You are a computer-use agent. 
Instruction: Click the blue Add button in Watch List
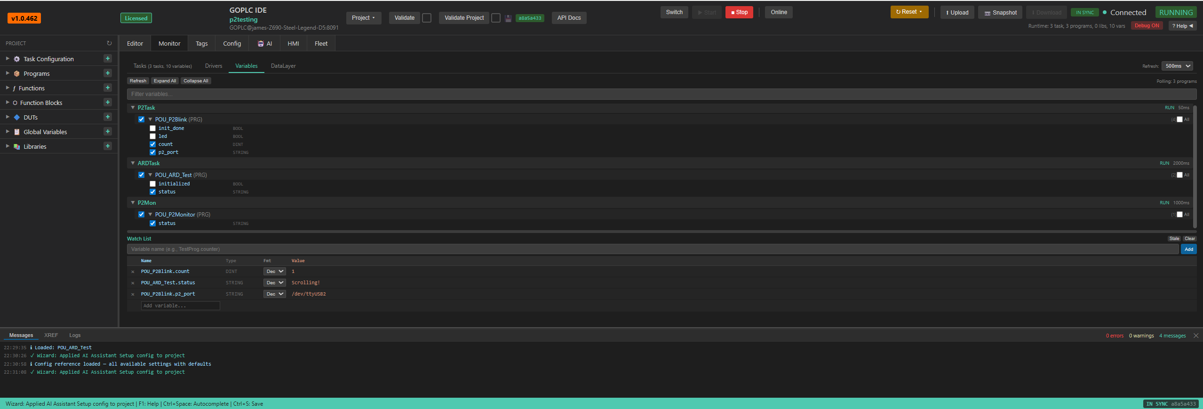coord(1188,249)
